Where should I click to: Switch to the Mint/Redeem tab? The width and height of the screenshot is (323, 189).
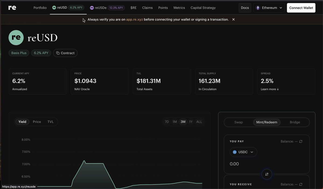click(267, 122)
